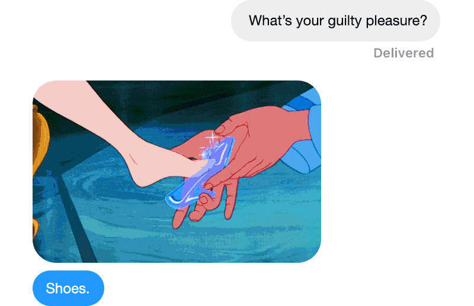Viewport: 474px width, 306px height.
Task: Click the golden furniture leg in the GIF
Action: [39, 142]
